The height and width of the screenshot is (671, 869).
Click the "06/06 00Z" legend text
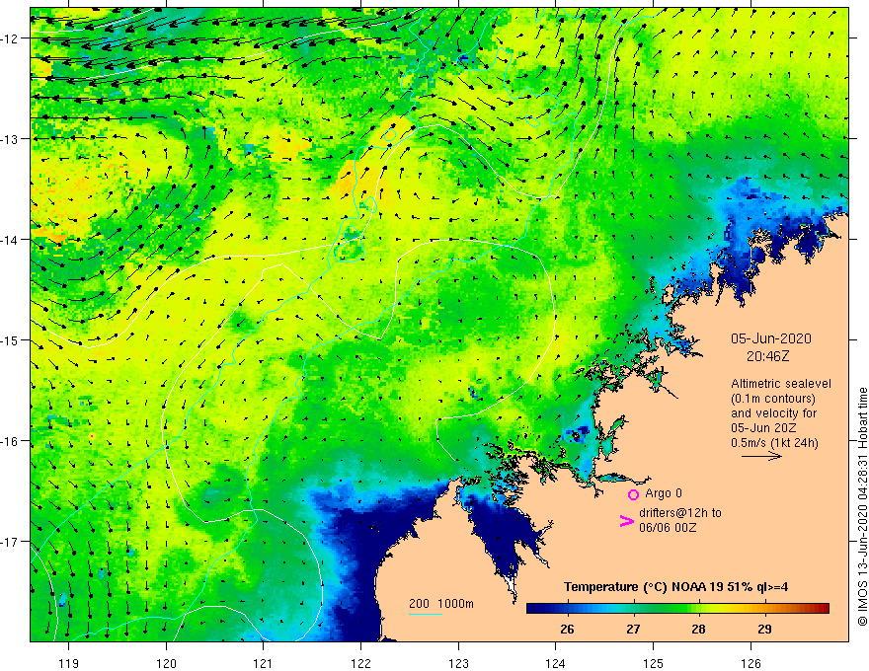pyautogui.click(x=668, y=528)
